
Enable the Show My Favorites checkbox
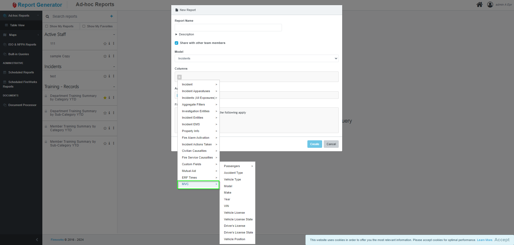click(84, 26)
